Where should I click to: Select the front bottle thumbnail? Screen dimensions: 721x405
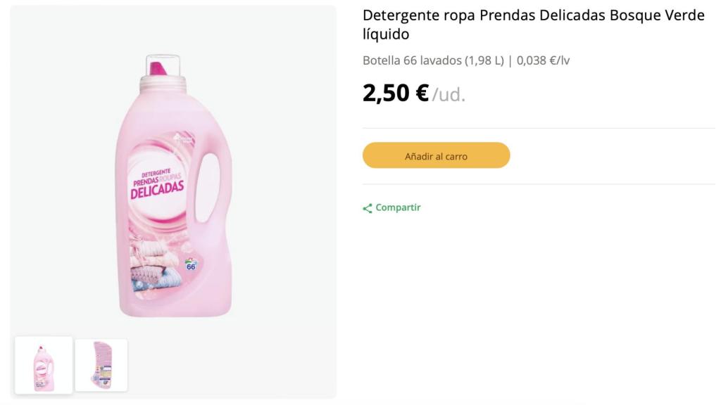43,365
